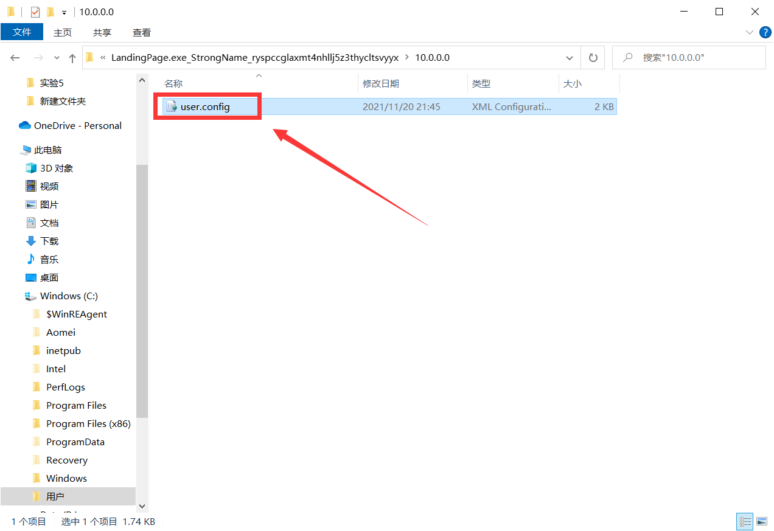774x531 pixels.
Task: Open the address bar history dropdown
Action: [570, 58]
